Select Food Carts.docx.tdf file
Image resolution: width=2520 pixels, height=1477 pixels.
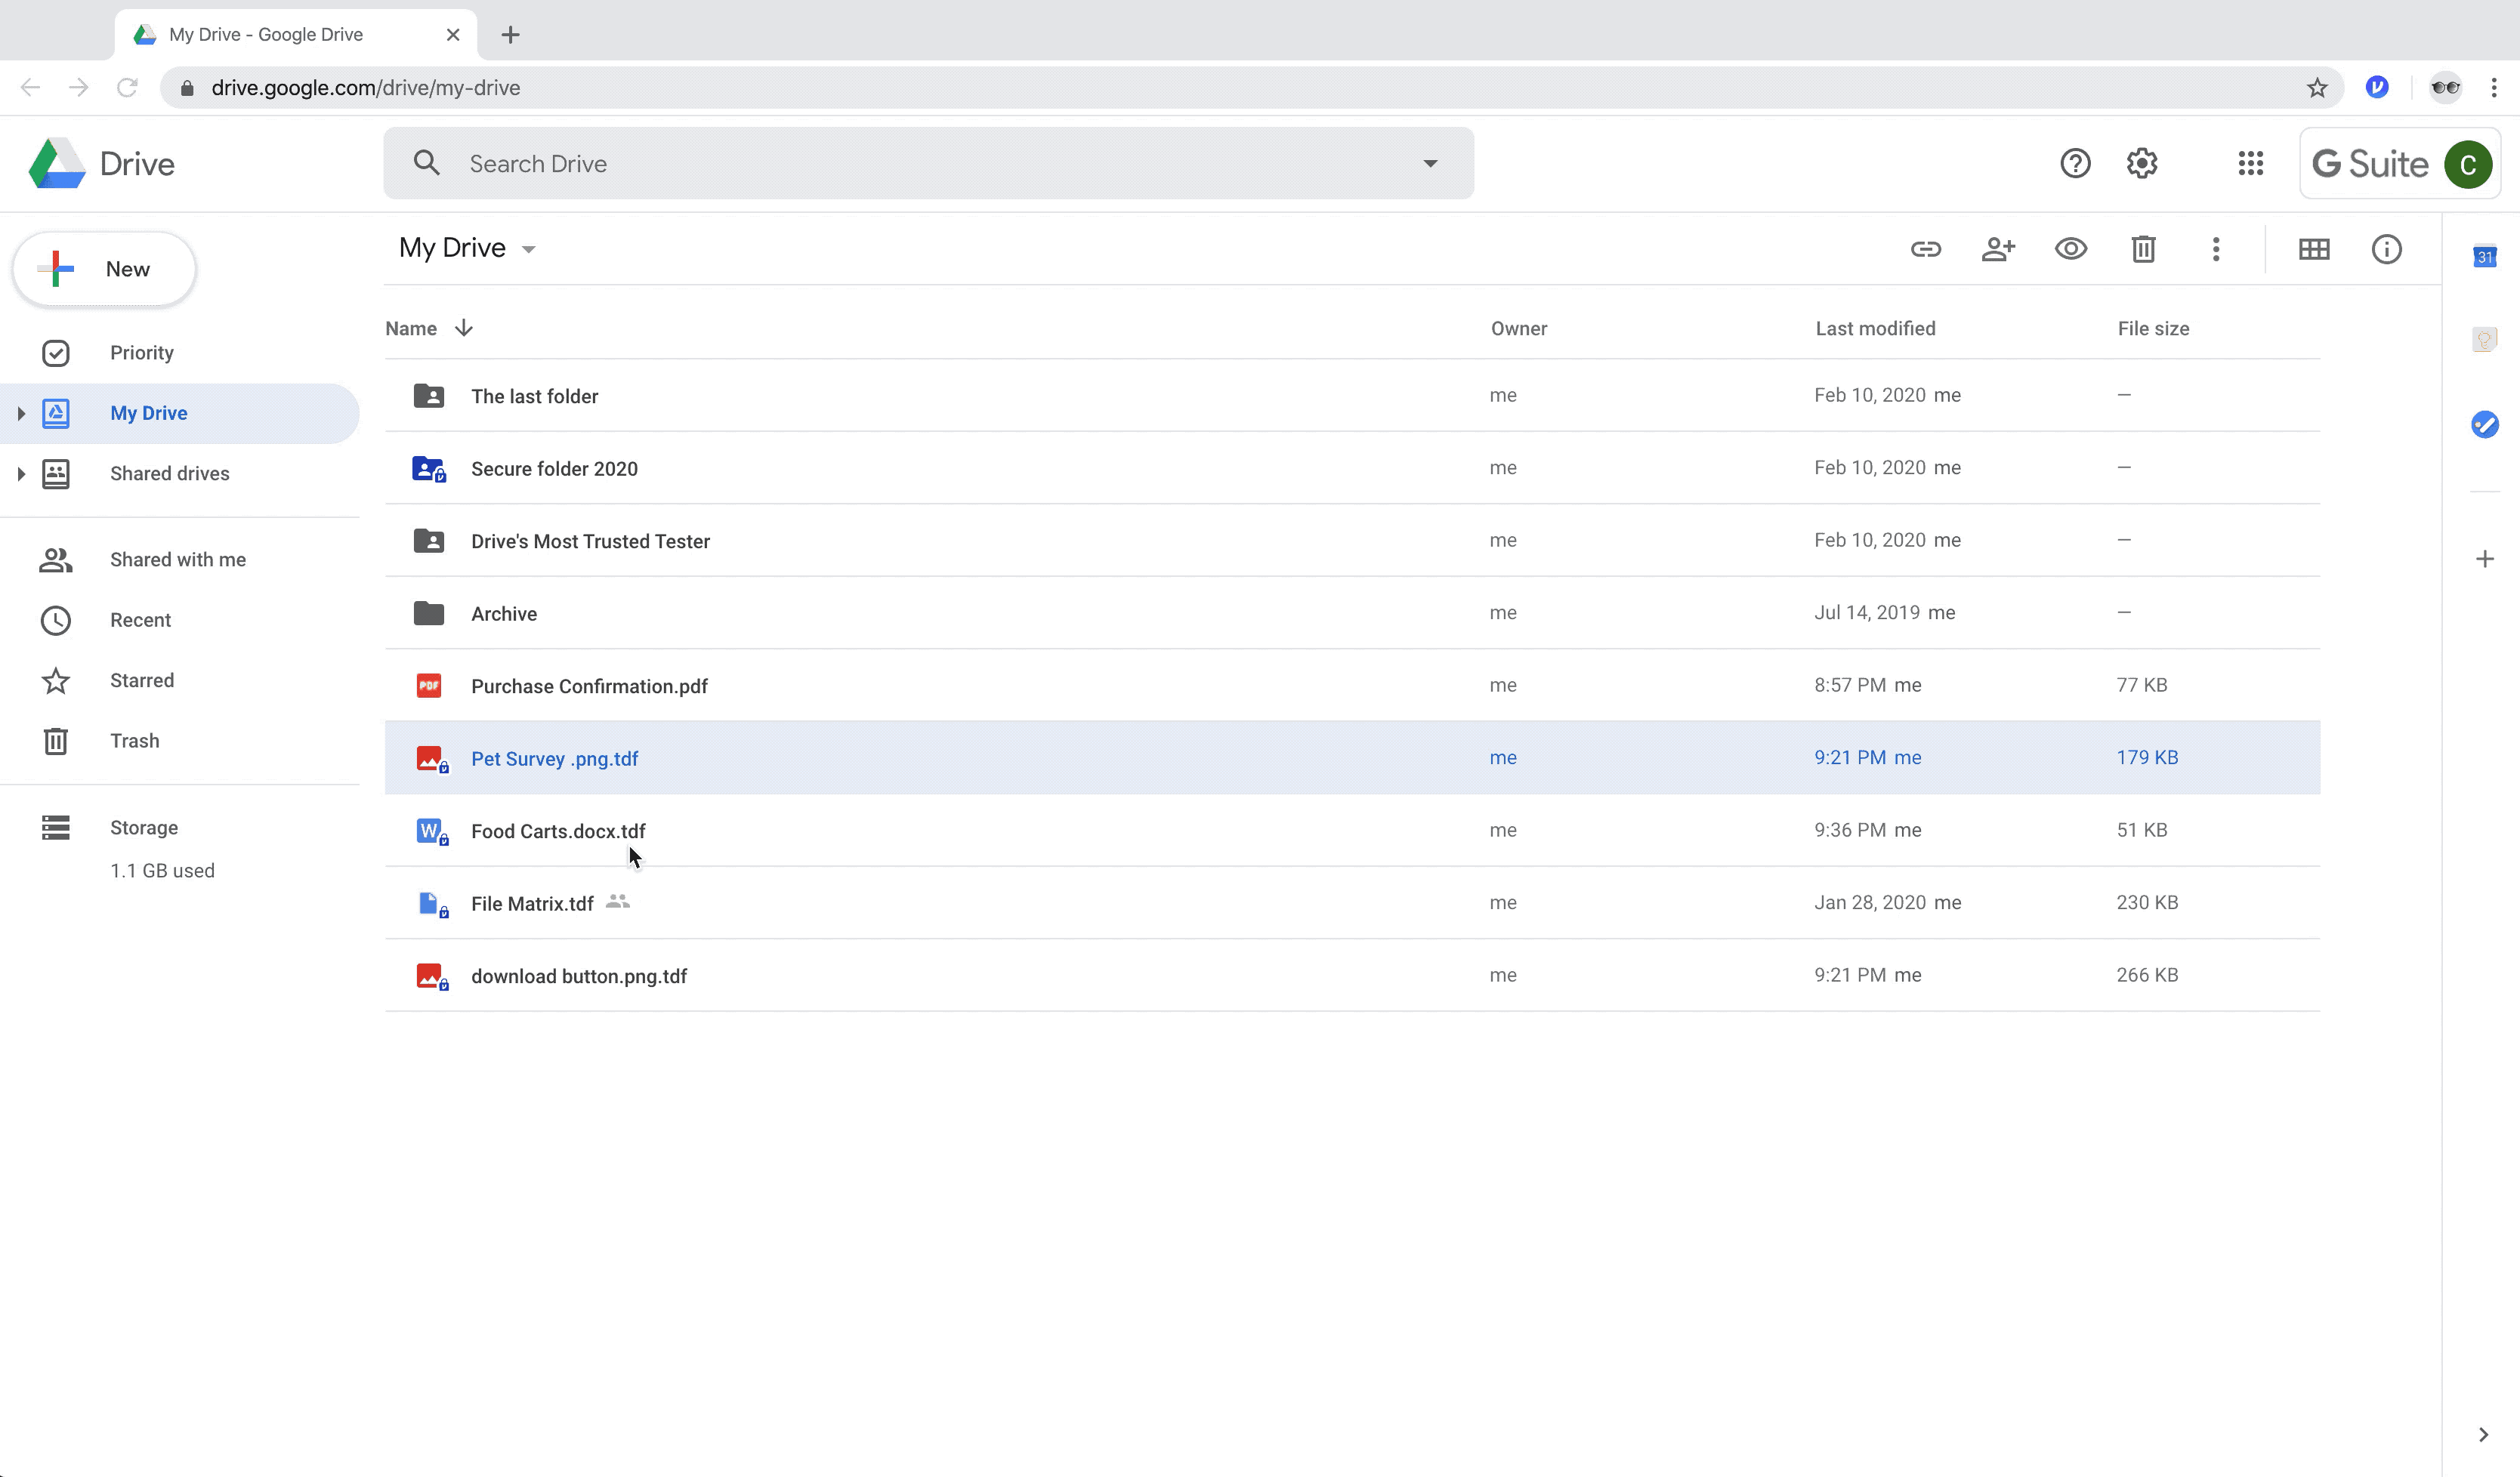[x=1352, y=831]
